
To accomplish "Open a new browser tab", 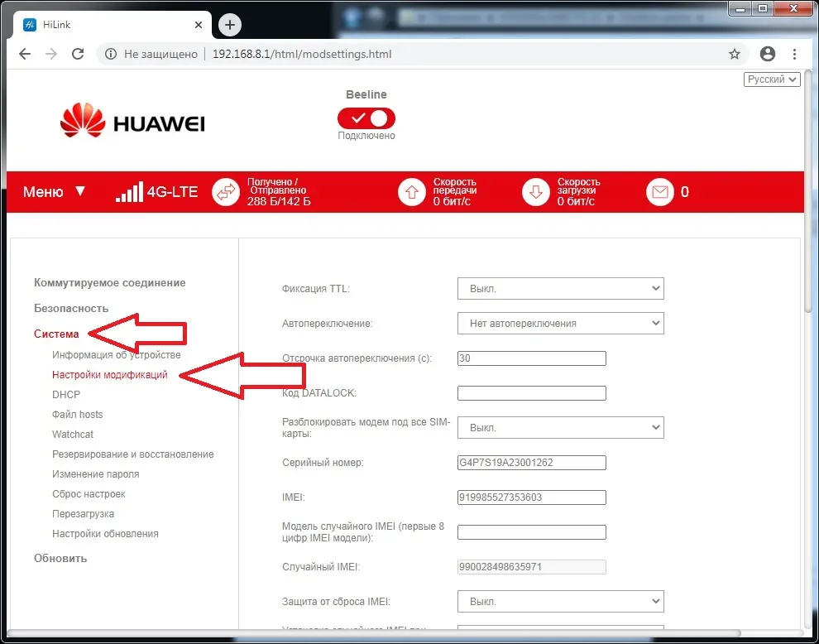I will pyautogui.click(x=229, y=25).
